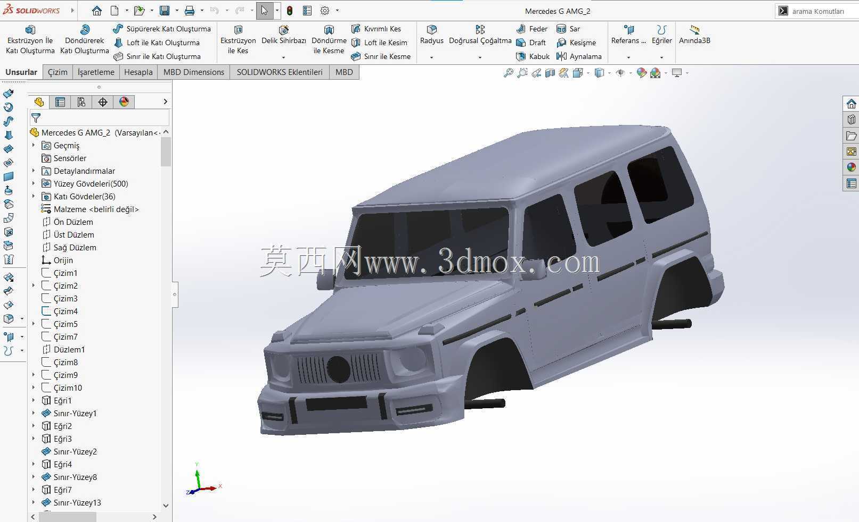Save the document with the Save icon
The width and height of the screenshot is (859, 522).
click(x=165, y=11)
